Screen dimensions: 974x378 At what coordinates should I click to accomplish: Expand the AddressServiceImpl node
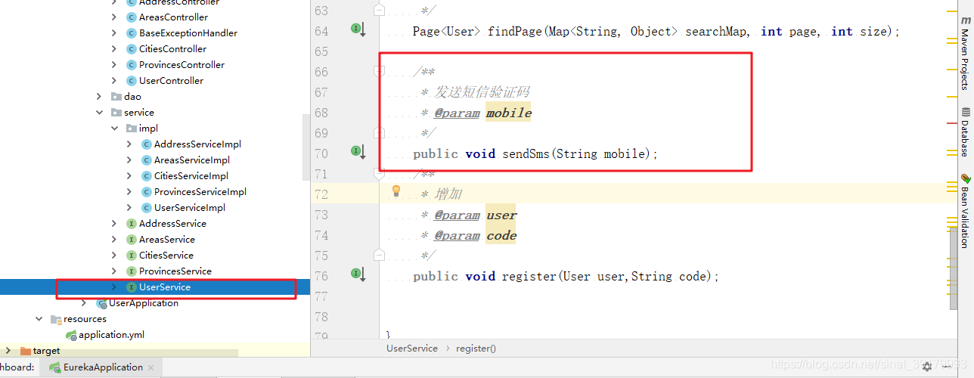coord(129,144)
